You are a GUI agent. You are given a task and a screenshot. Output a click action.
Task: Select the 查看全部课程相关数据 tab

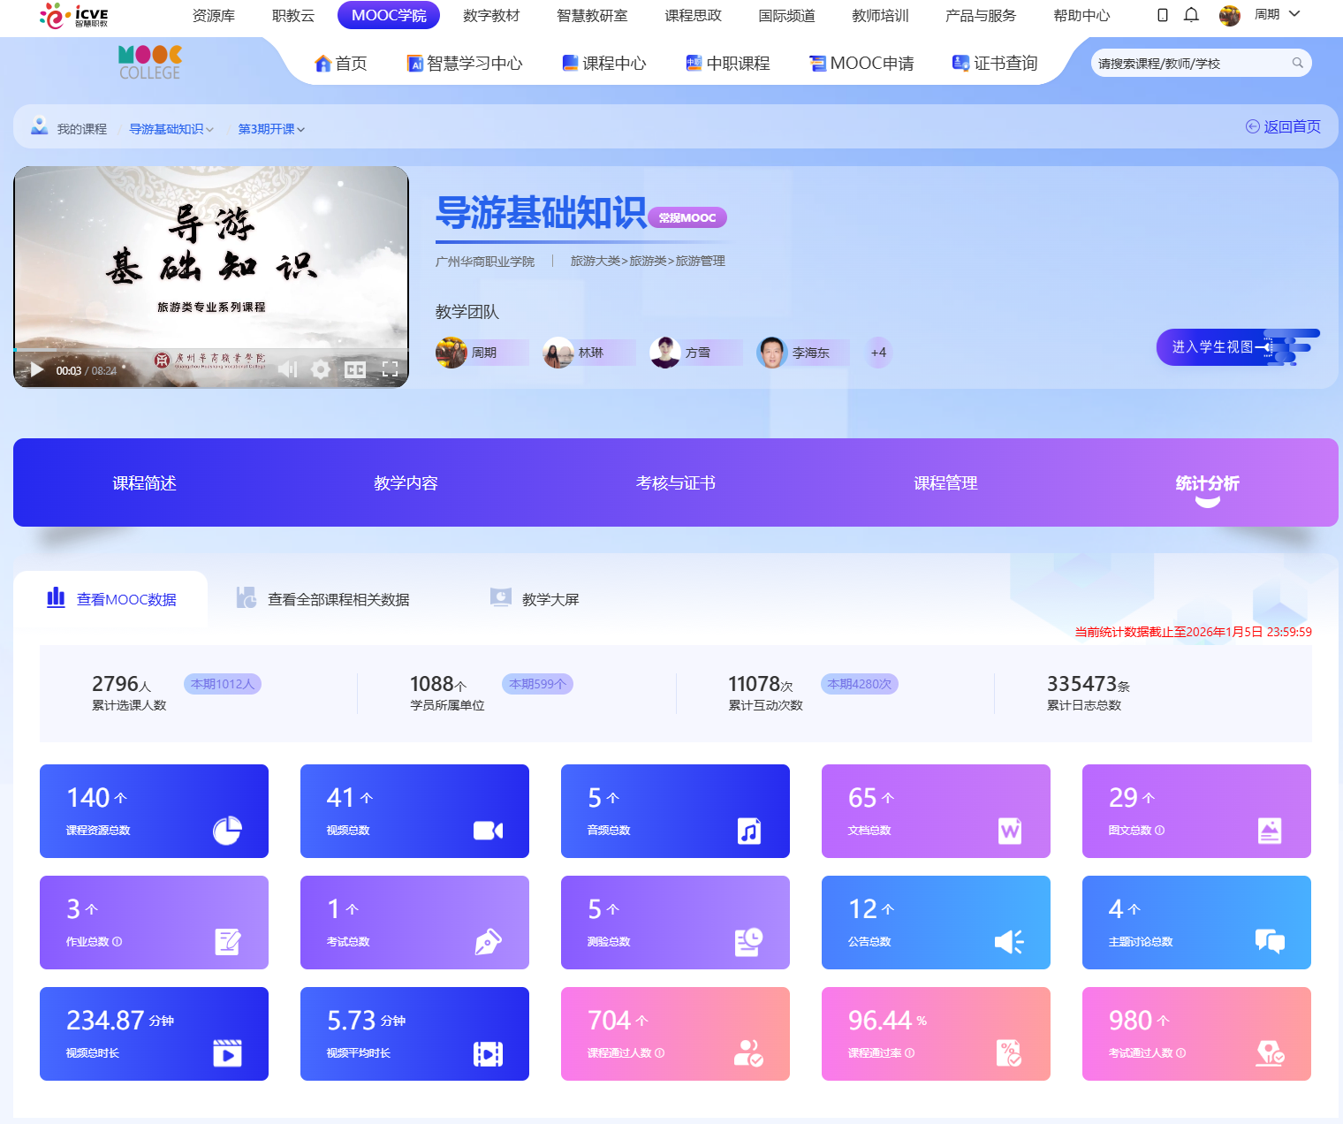pyautogui.click(x=338, y=600)
